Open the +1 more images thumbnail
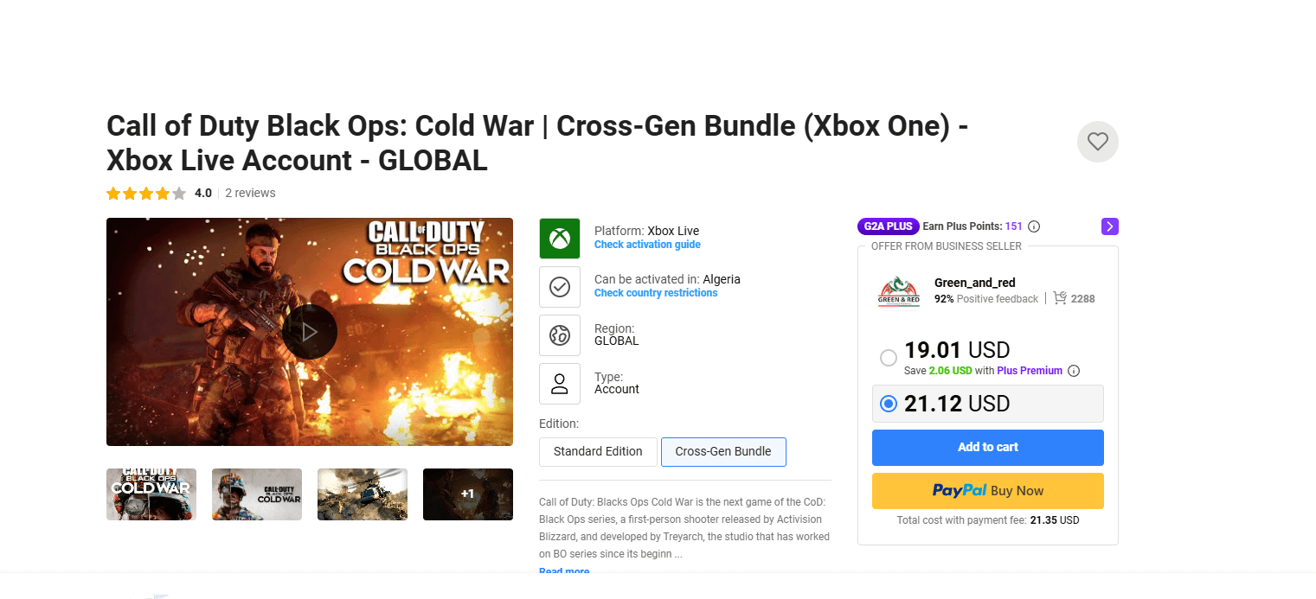 (x=467, y=494)
